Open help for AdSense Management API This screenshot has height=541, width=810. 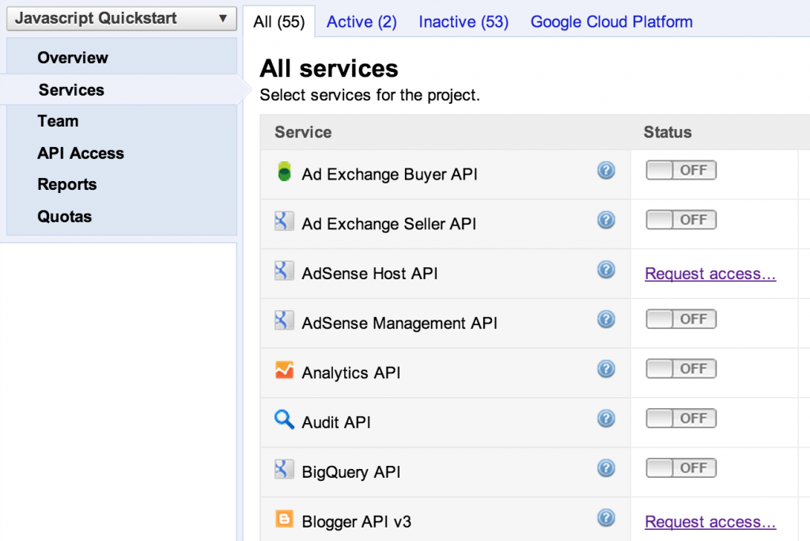tap(606, 320)
